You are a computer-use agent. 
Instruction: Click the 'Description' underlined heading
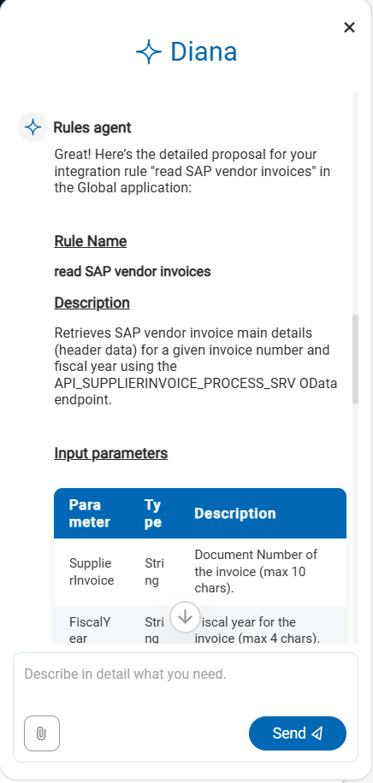pos(92,303)
